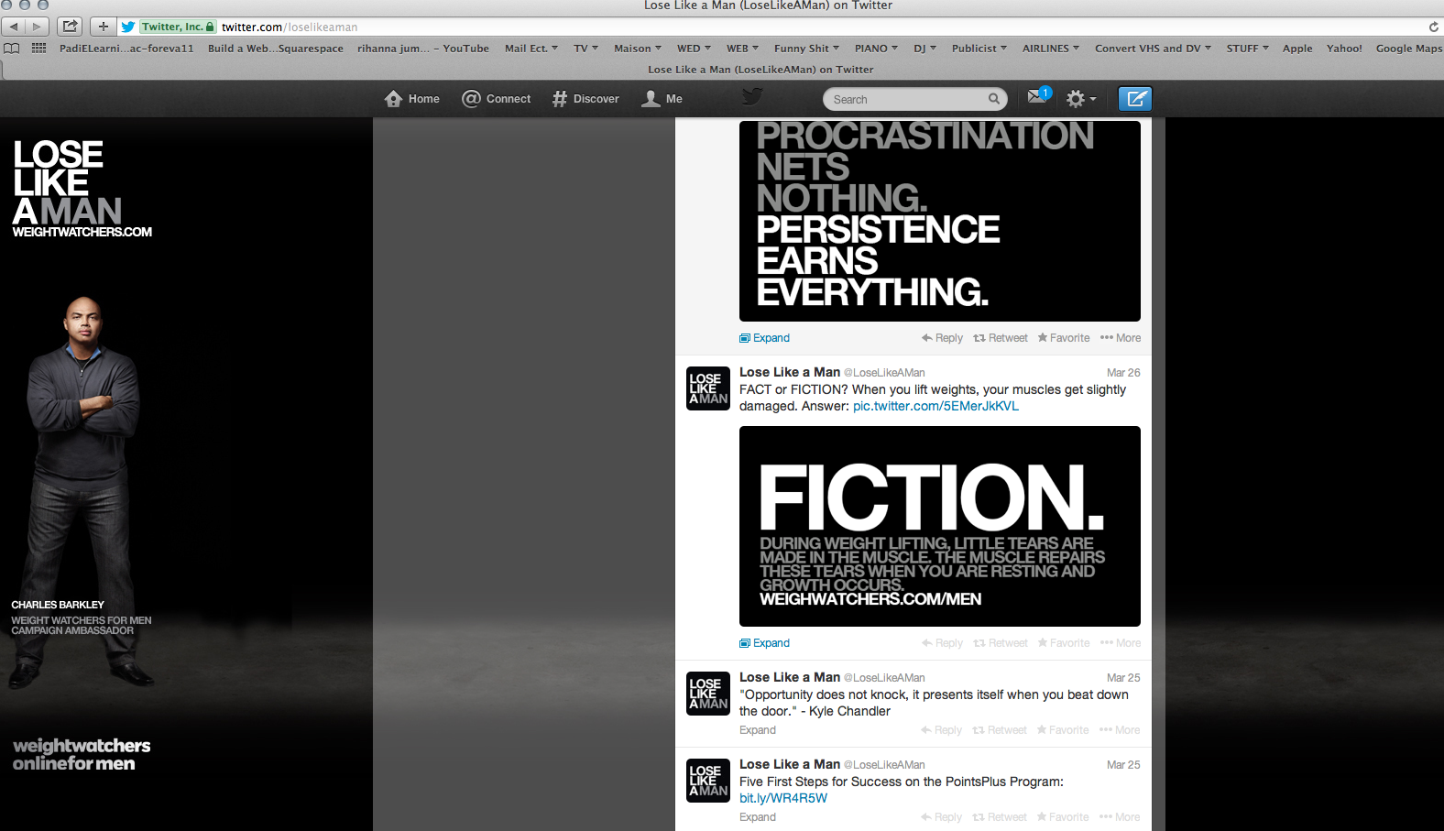Open the TV bookmarks folder
Image resolution: width=1444 pixels, height=831 pixels.
[585, 49]
